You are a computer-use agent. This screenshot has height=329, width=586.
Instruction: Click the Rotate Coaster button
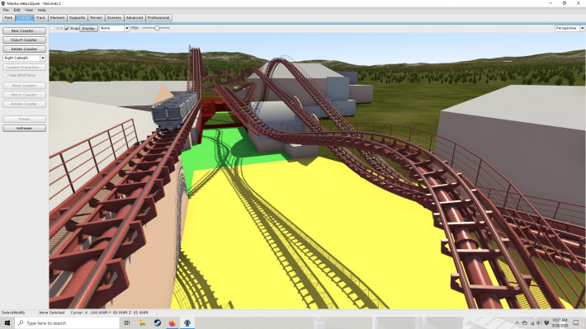coord(24,104)
